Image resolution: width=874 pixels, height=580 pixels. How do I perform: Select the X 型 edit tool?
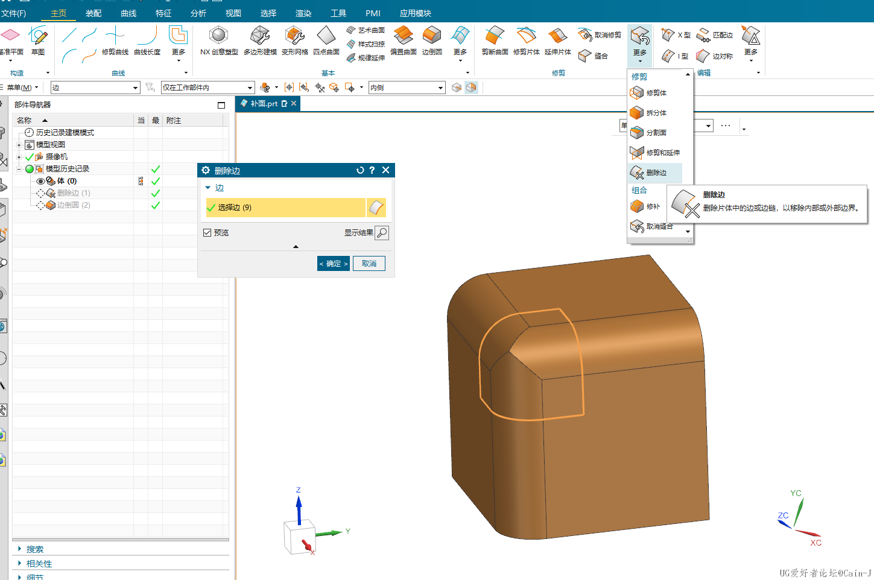click(676, 35)
